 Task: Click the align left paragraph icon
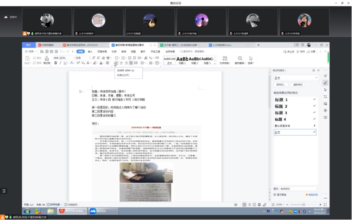point(116,63)
